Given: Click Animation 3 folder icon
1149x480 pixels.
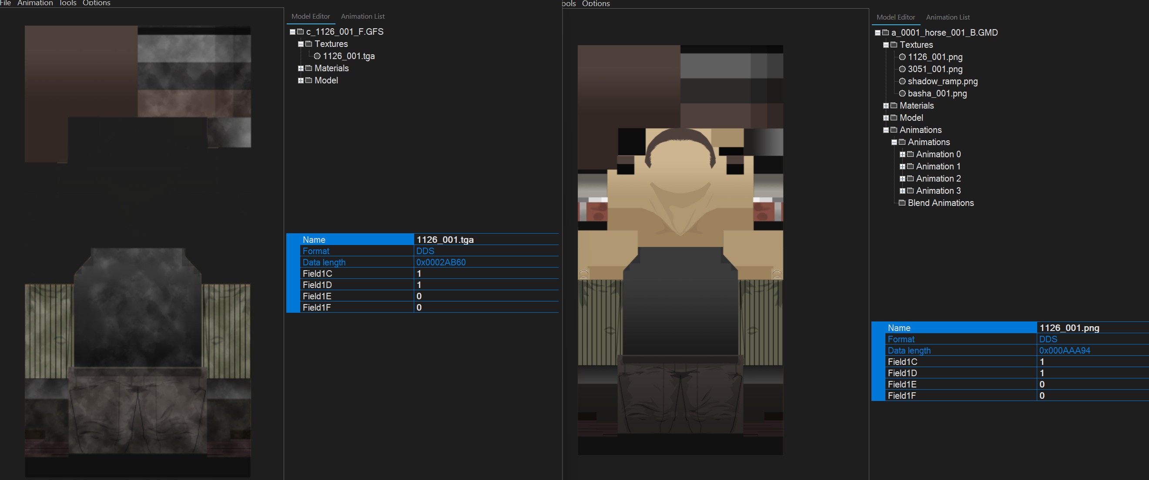Looking at the screenshot, I should pos(911,191).
